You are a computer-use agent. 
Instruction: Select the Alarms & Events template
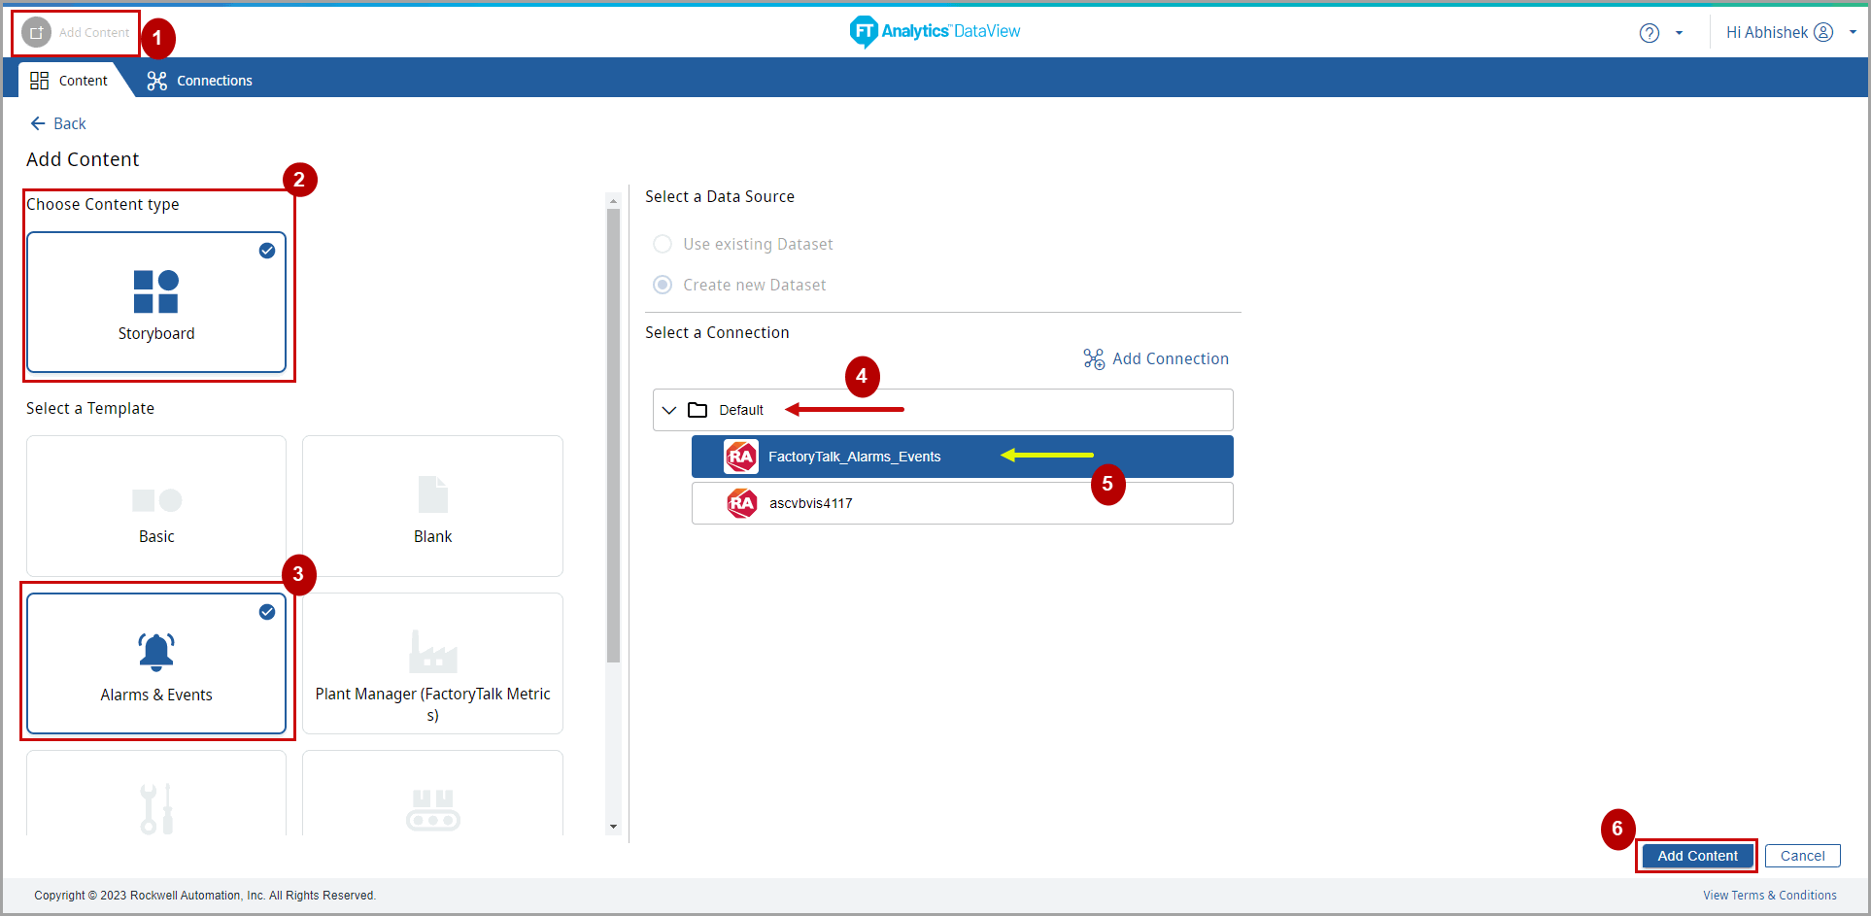click(x=156, y=663)
